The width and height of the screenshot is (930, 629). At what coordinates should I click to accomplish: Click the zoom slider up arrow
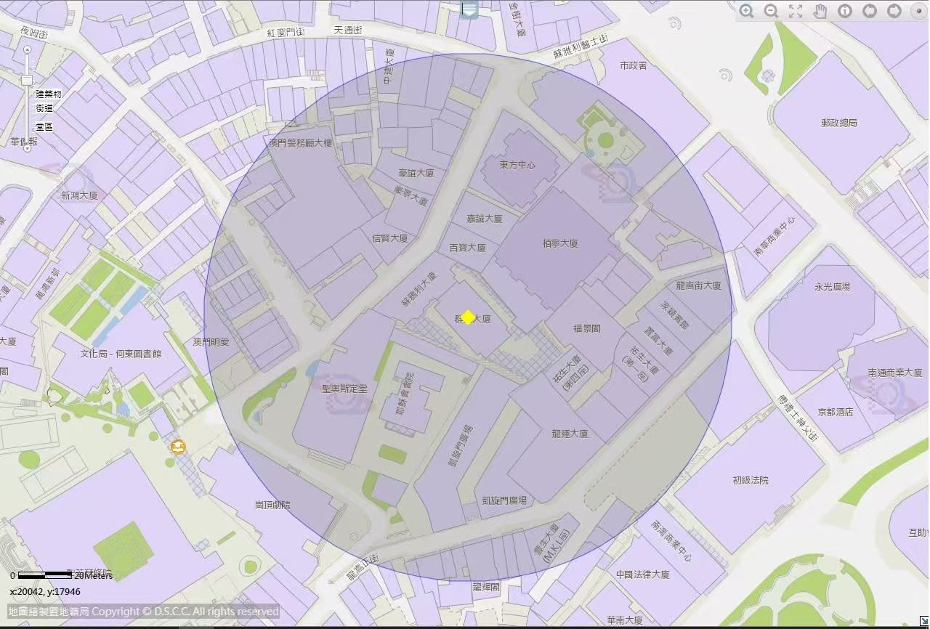(x=28, y=50)
